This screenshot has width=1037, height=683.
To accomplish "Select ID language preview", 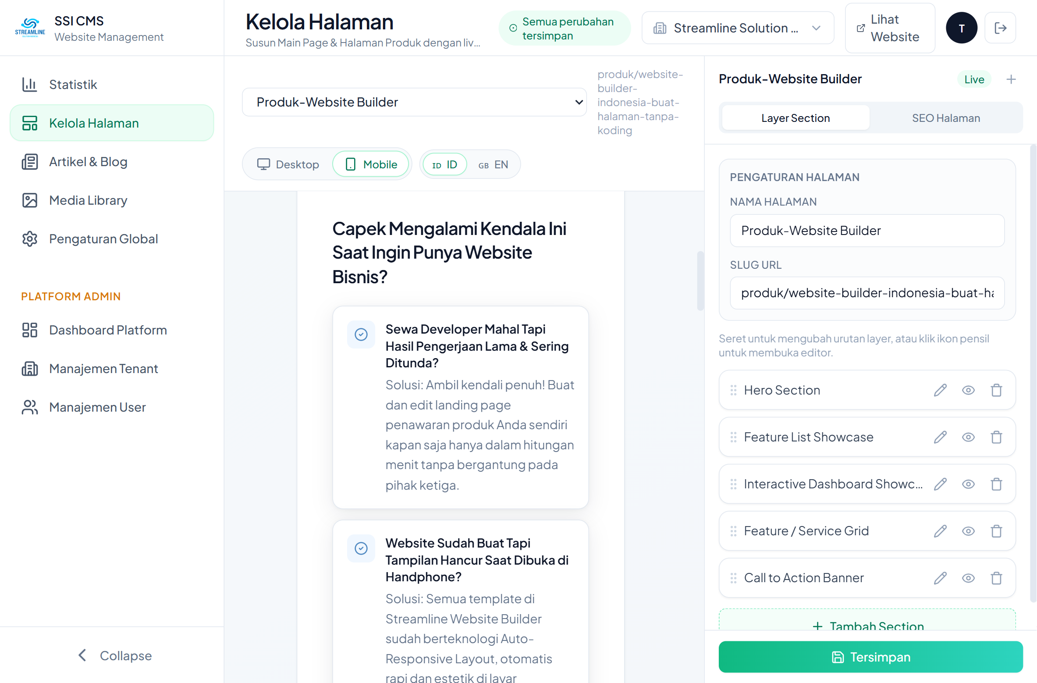I will (x=444, y=164).
